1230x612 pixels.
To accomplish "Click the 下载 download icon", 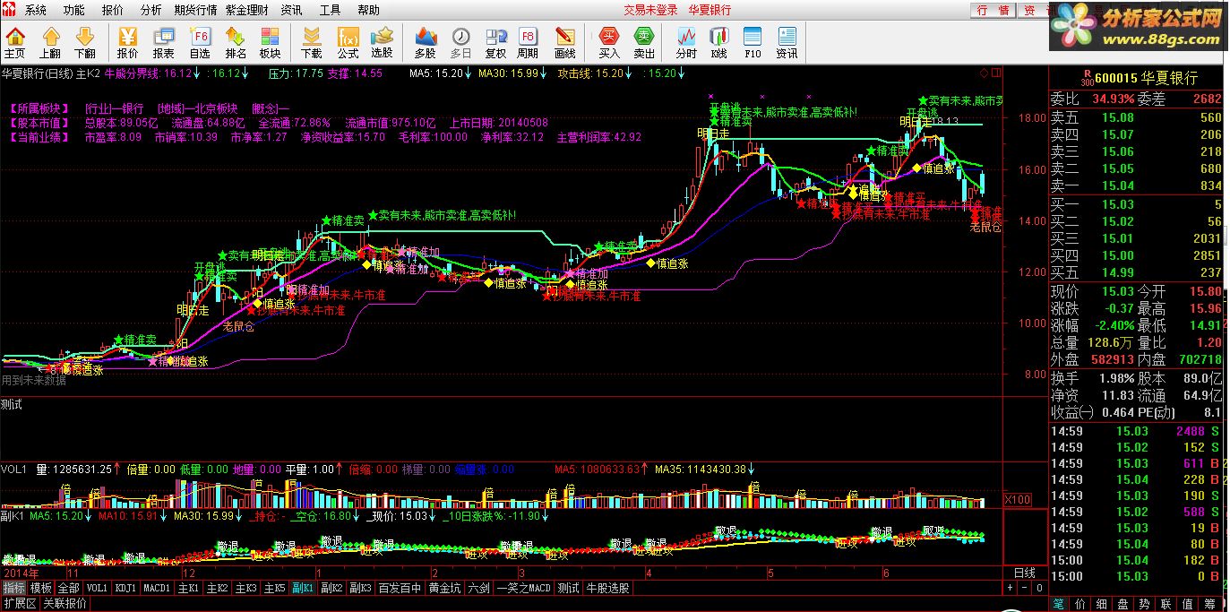I will [x=312, y=42].
